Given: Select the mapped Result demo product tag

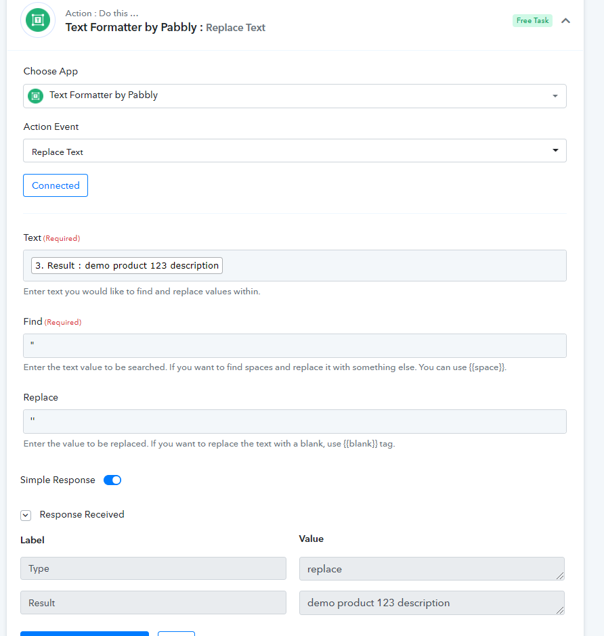Looking at the screenshot, I should pos(127,266).
